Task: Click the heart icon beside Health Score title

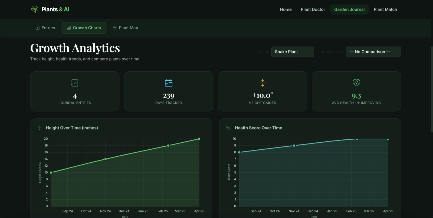Action: click(228, 128)
